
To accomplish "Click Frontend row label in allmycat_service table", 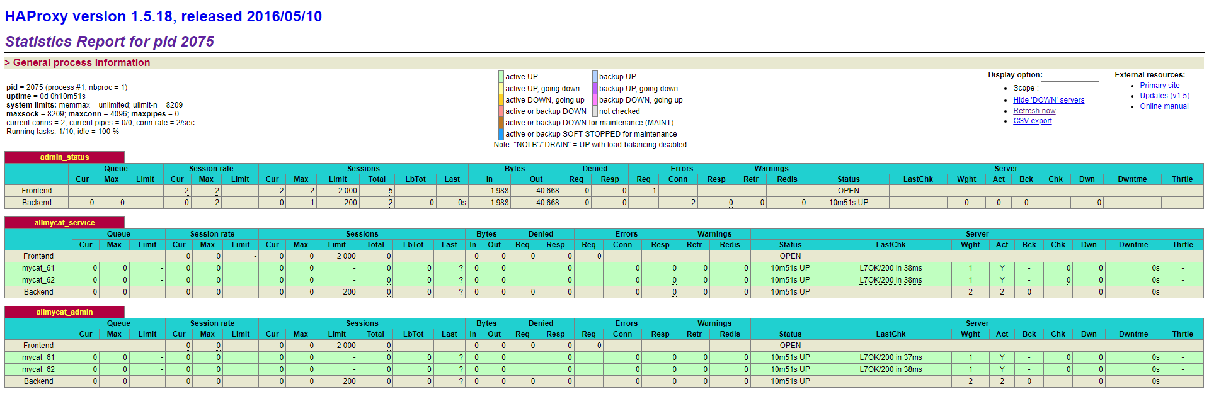I will tap(38, 256).
